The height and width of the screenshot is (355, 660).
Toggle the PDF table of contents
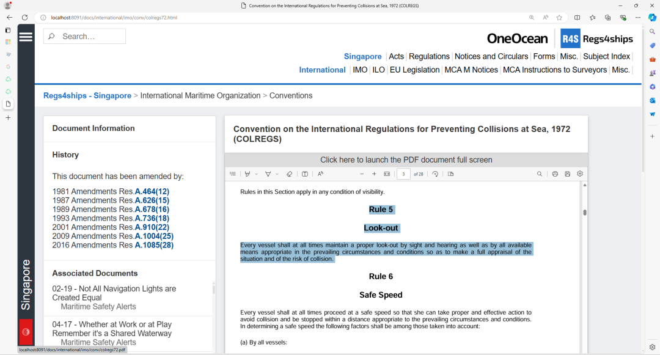233,174
